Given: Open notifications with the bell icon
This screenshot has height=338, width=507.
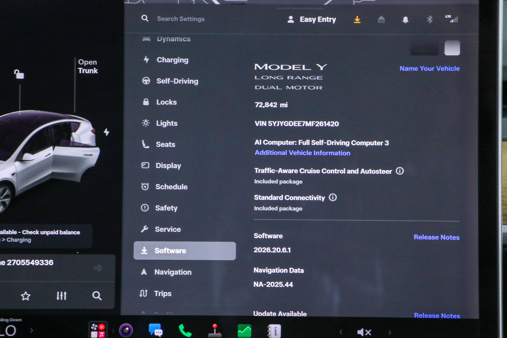Looking at the screenshot, I should (405, 20).
